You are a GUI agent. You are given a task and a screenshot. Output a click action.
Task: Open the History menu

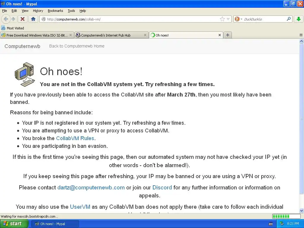point(38,11)
